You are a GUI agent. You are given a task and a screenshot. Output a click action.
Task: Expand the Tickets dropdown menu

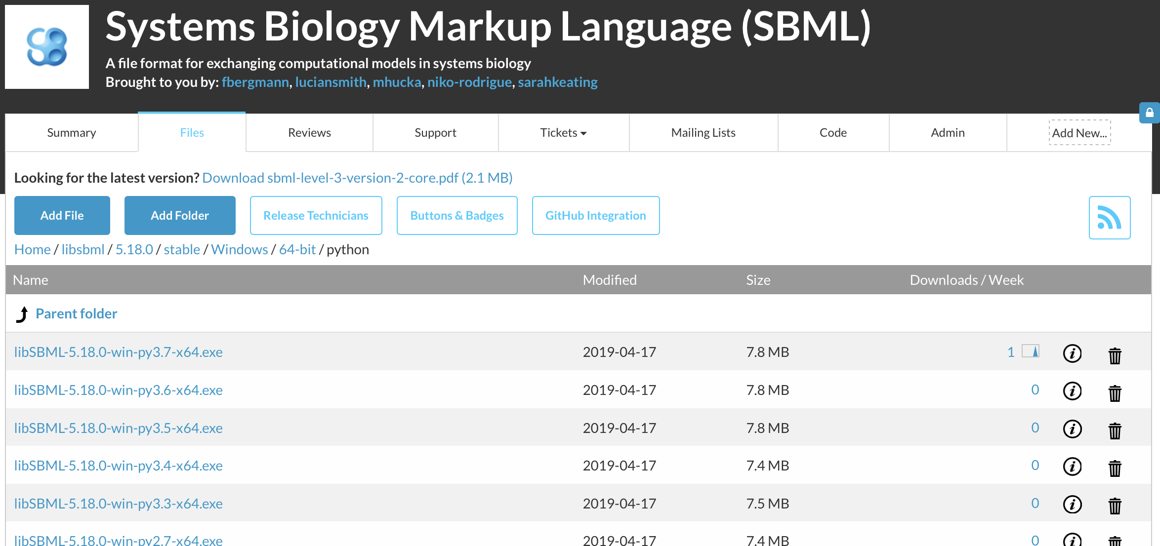click(563, 133)
